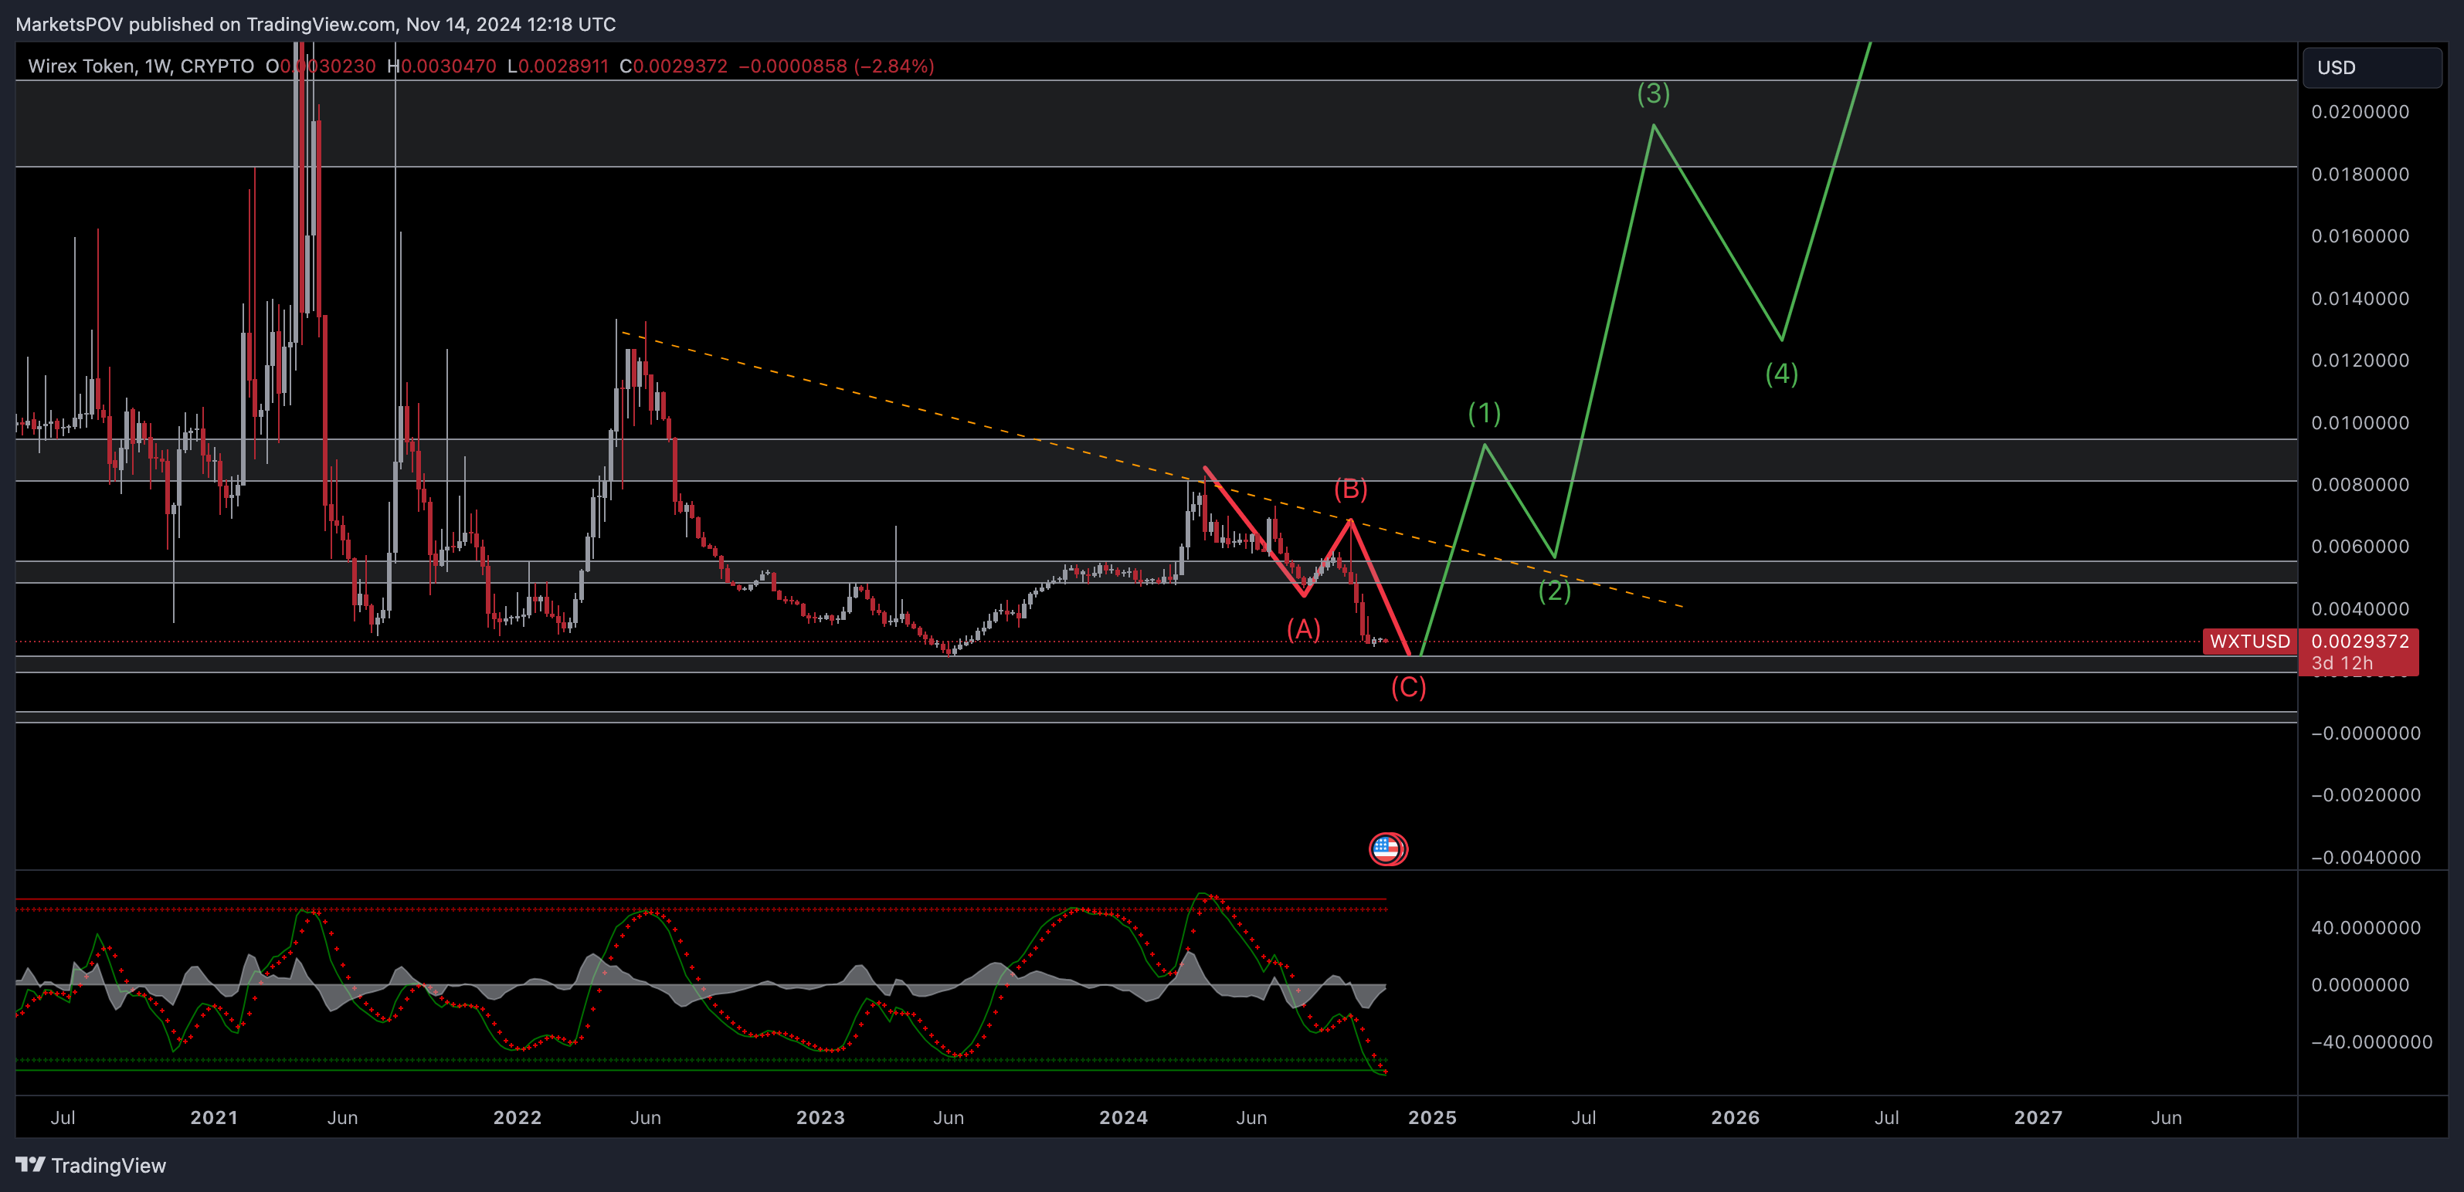Click the TradingView logo
Screen dimensions: 2464x1192
click(x=91, y=1165)
